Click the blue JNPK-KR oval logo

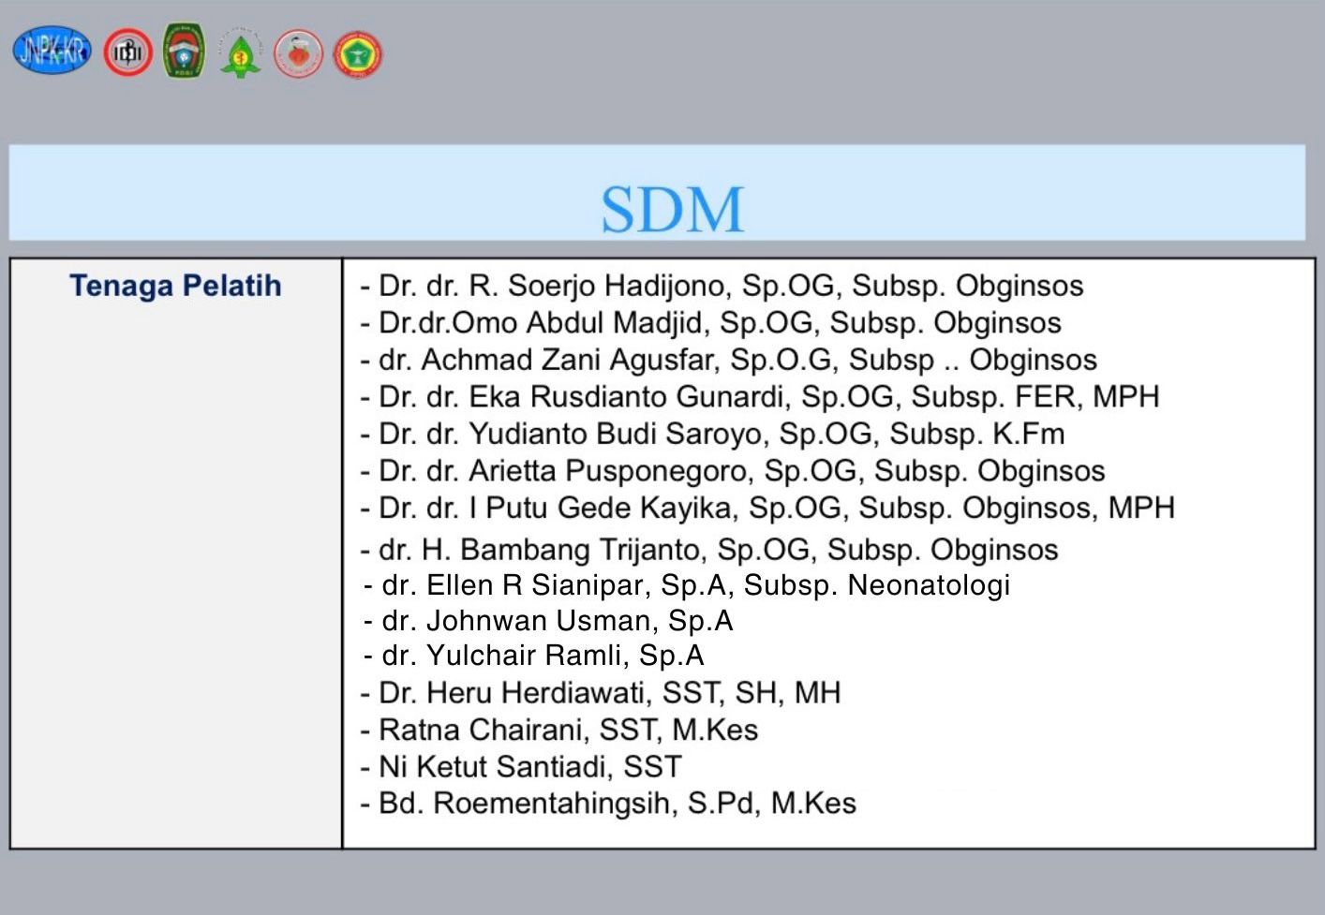coord(52,50)
